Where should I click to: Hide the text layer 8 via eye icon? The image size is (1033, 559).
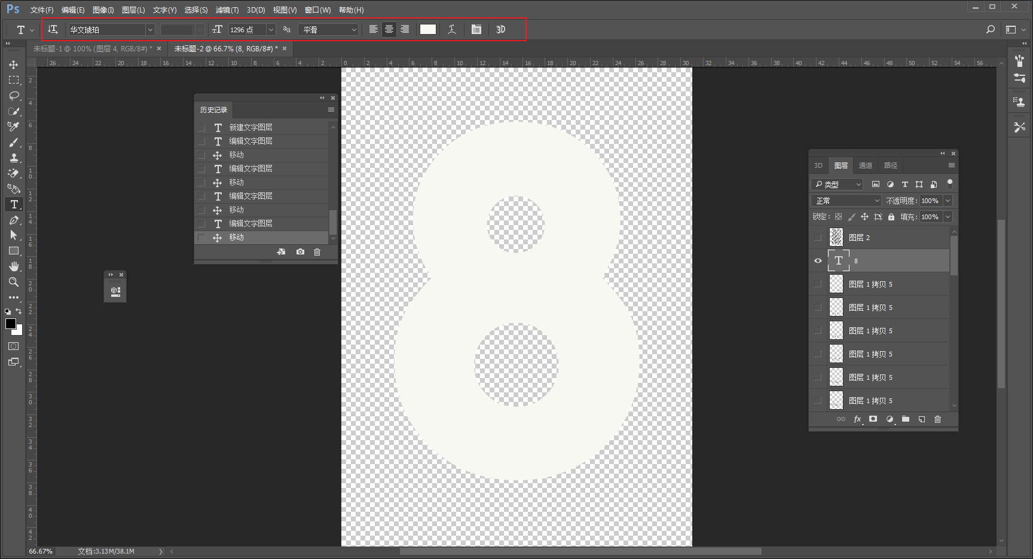click(818, 260)
